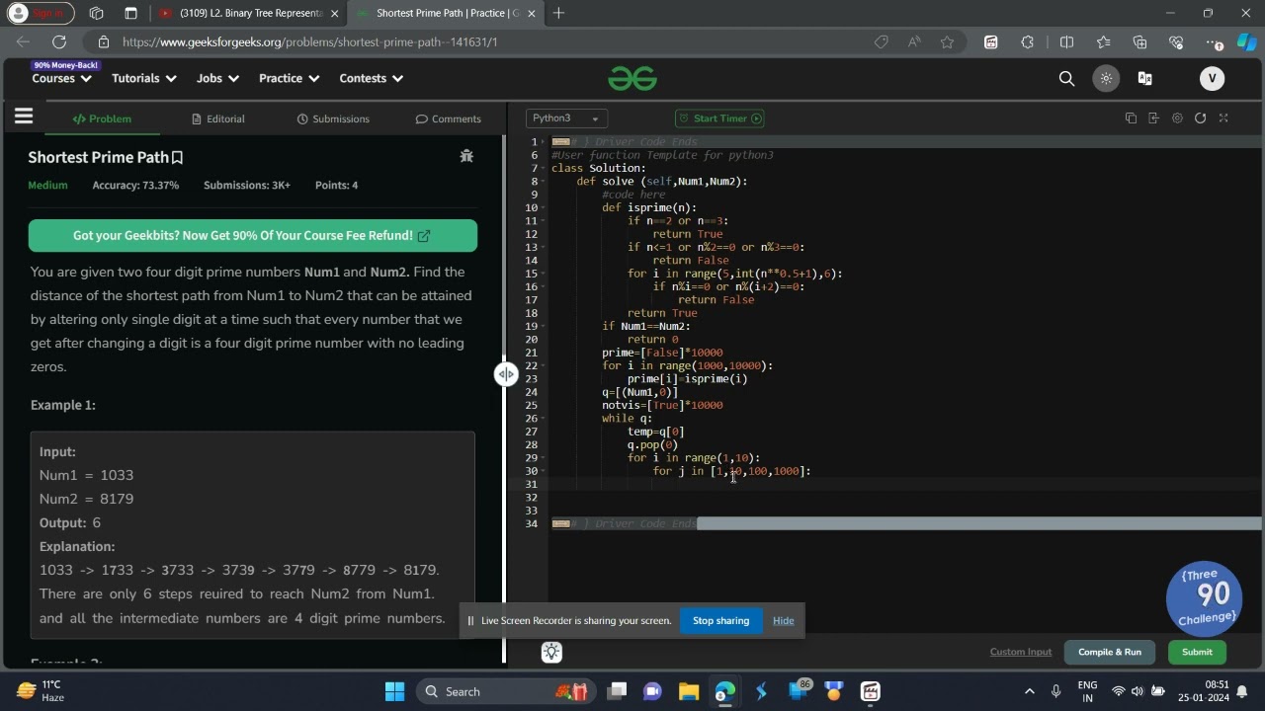Screen dimensions: 1265x711
Task: Open Custom Input link
Action: tap(1021, 652)
